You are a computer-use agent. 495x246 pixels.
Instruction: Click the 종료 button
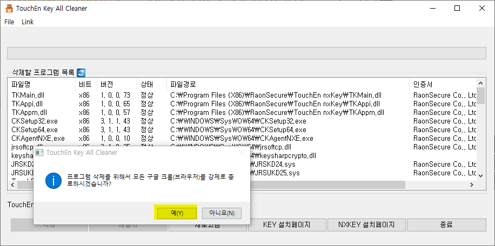446,225
